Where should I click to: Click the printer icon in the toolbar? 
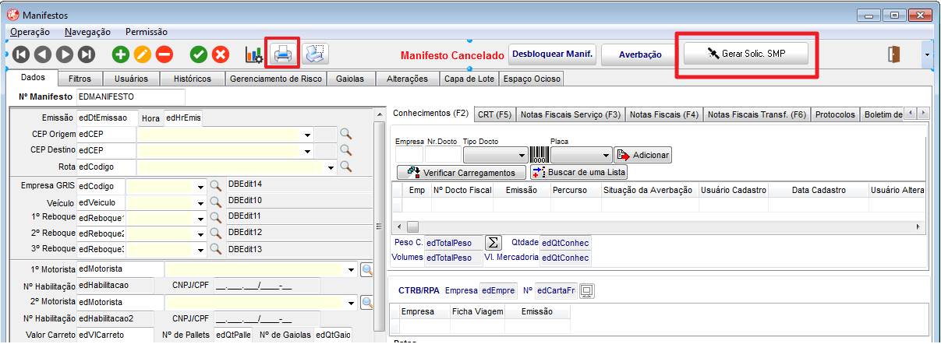tap(281, 54)
